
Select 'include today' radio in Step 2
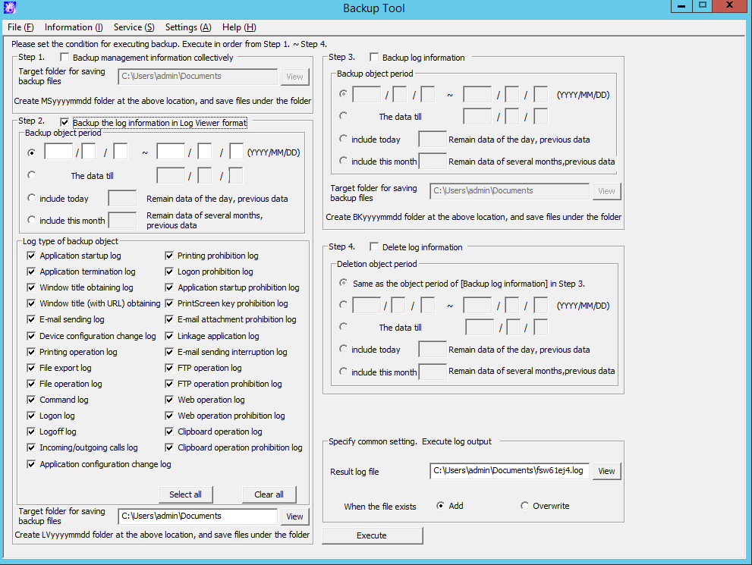[32, 198]
